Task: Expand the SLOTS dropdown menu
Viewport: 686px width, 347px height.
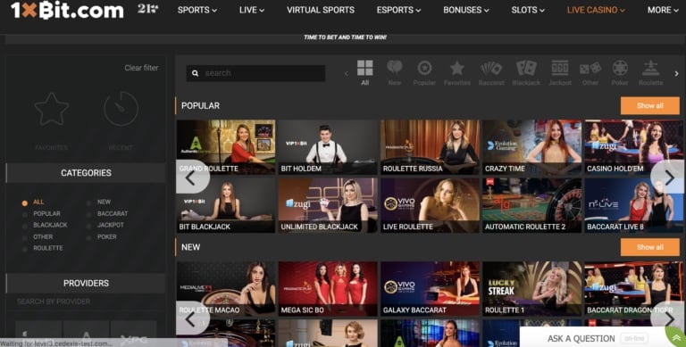Action: tap(528, 10)
